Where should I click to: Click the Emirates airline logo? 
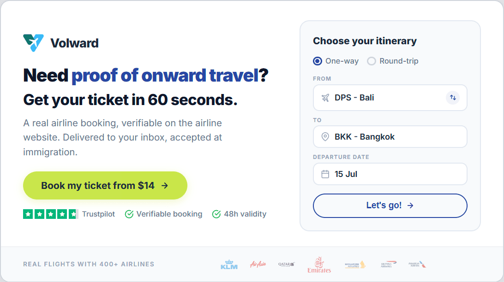pyautogui.click(x=319, y=264)
